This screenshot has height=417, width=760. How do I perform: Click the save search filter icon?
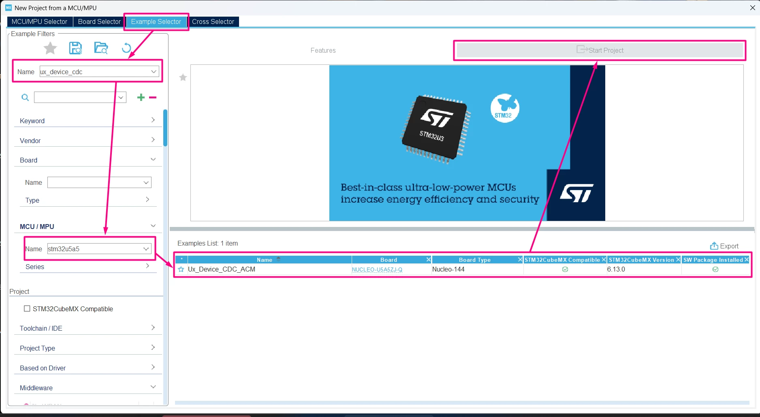75,48
